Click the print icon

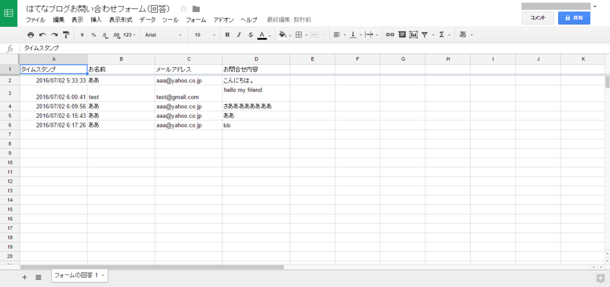click(31, 35)
